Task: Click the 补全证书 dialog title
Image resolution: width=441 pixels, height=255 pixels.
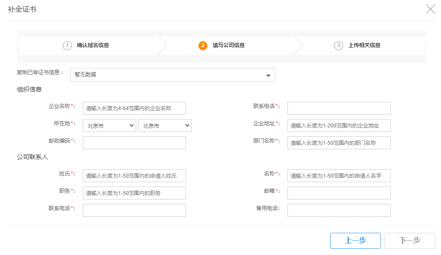Action: tap(22, 9)
